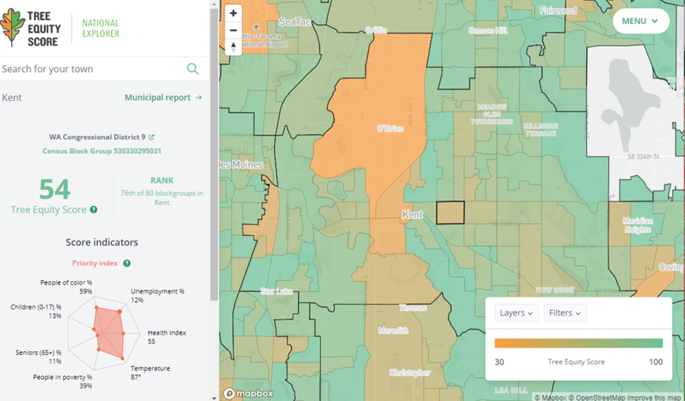Select the highlighted block group near Kent
The image size is (685, 401).
(450, 213)
